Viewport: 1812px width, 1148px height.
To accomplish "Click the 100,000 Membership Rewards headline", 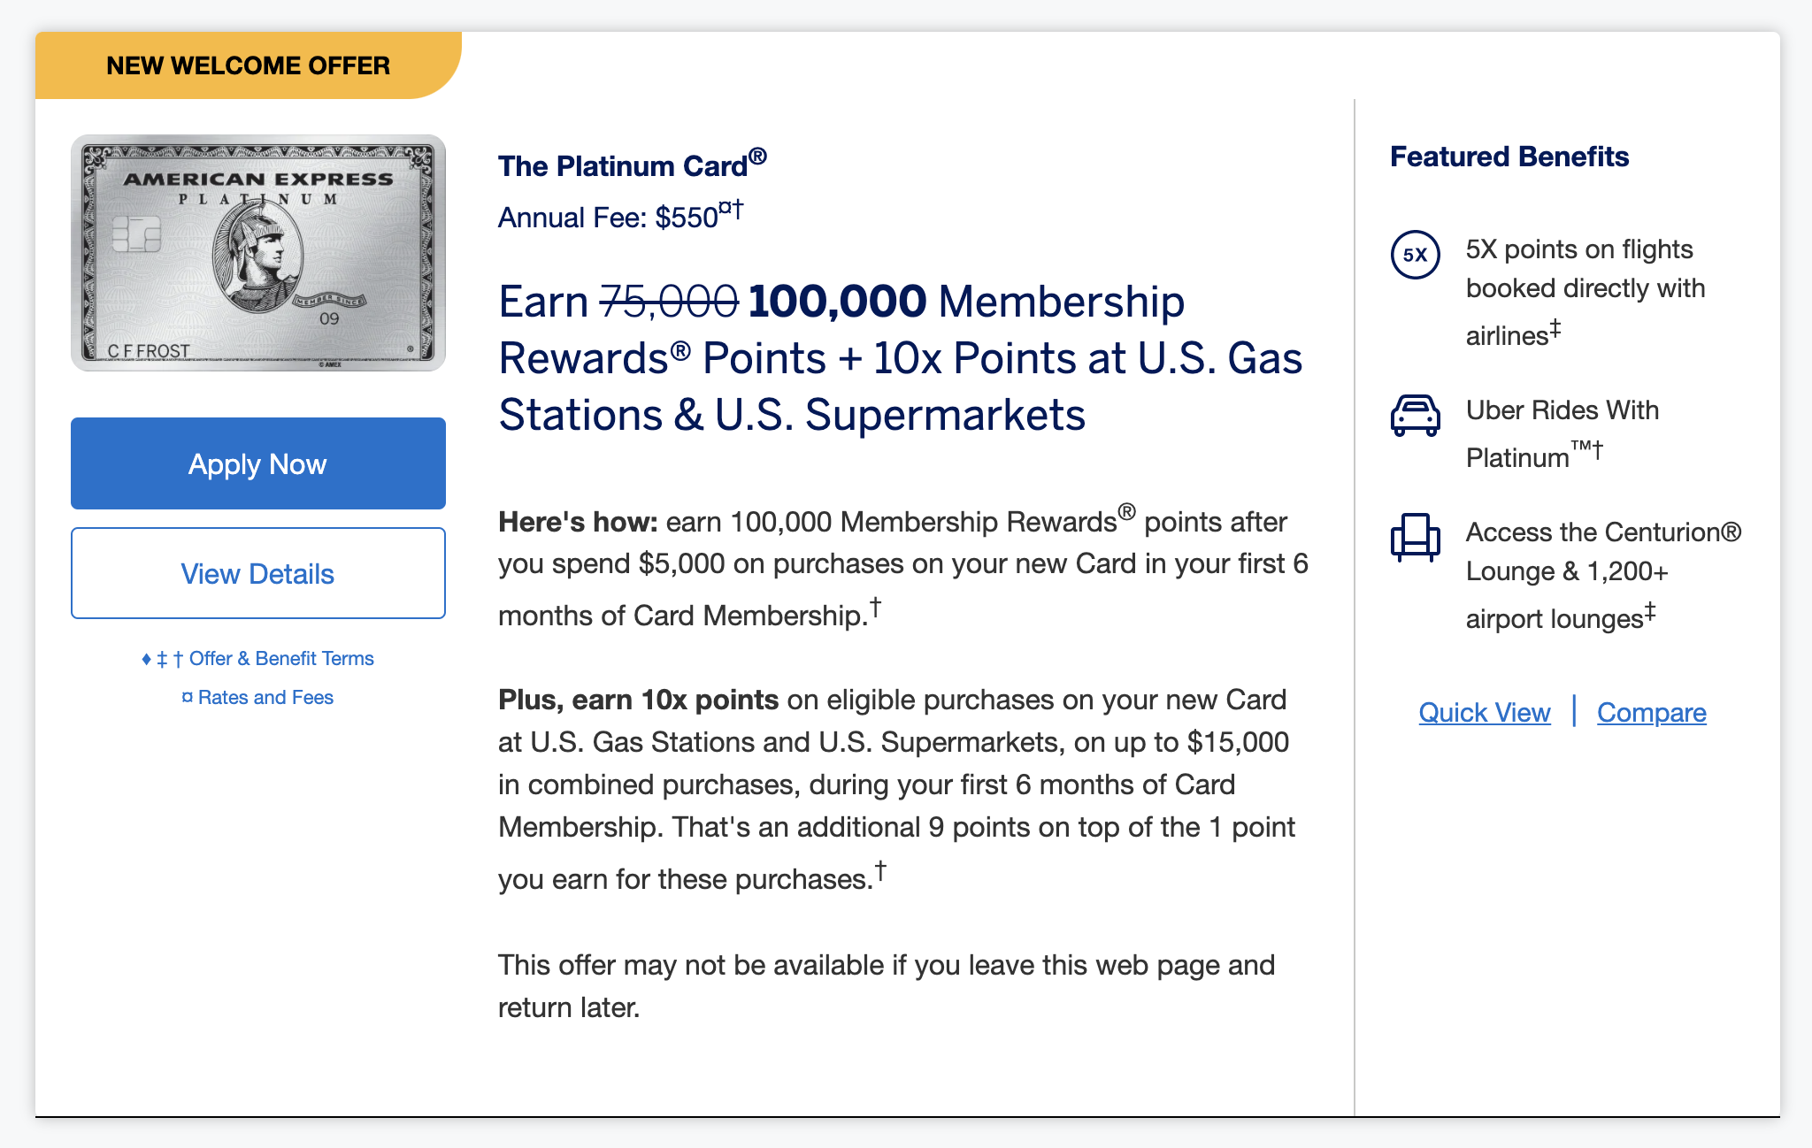I will (x=899, y=358).
